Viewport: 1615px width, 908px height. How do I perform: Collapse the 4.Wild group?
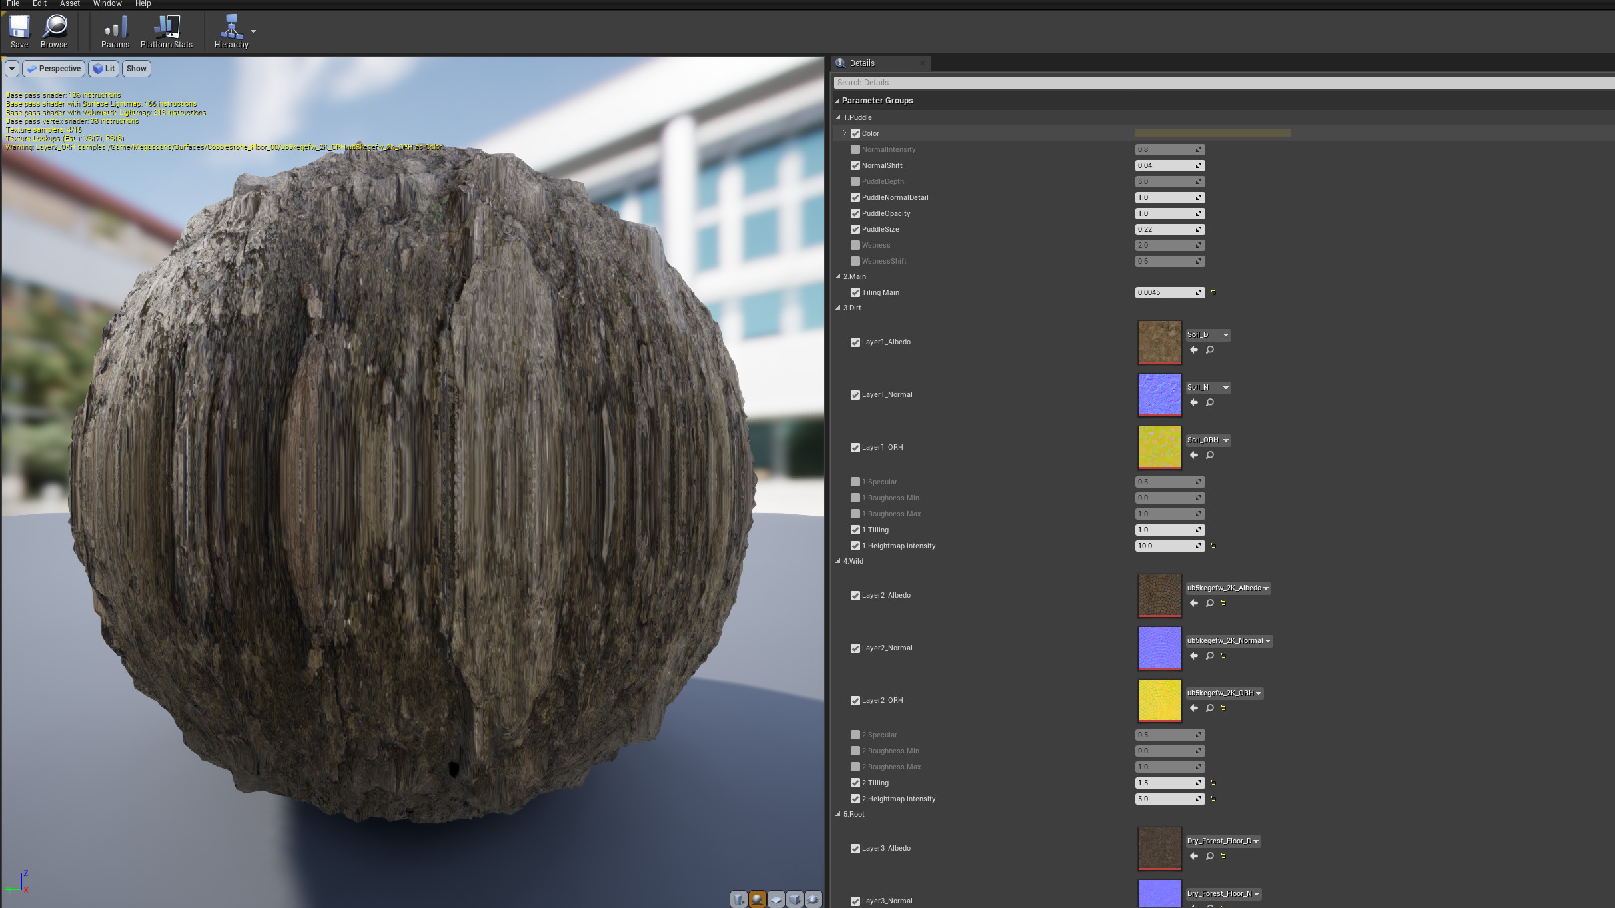(x=838, y=561)
